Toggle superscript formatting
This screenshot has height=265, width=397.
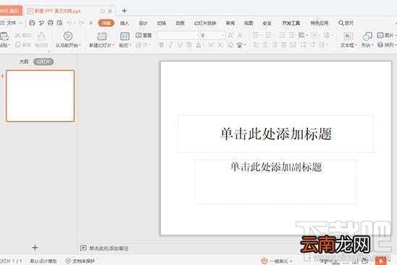click(211, 45)
